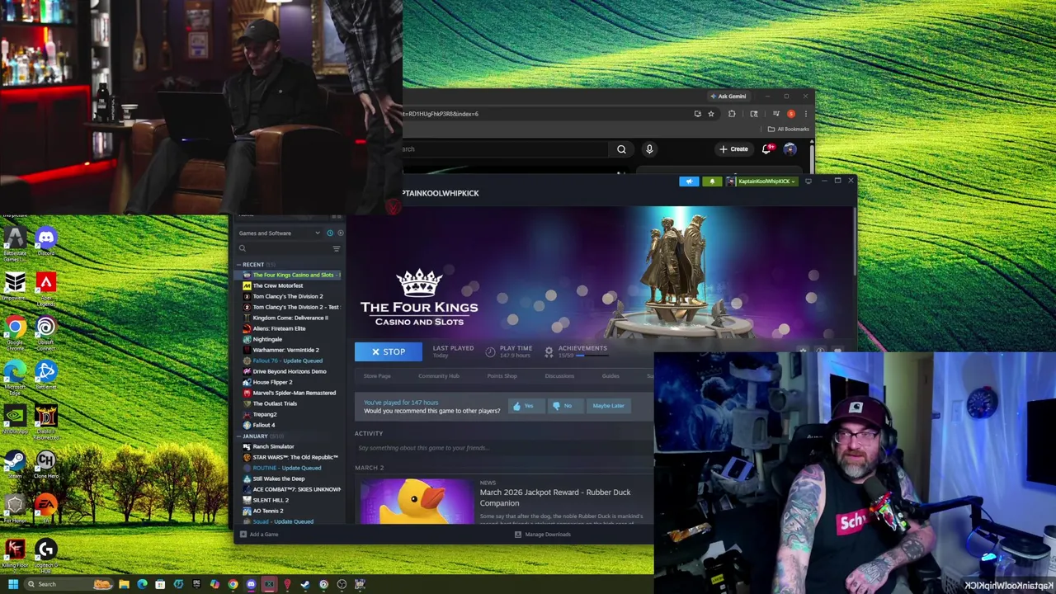Screen dimensions: 1056x594
Task: Open Clone Hero desktop shortcut
Action: 45,464
